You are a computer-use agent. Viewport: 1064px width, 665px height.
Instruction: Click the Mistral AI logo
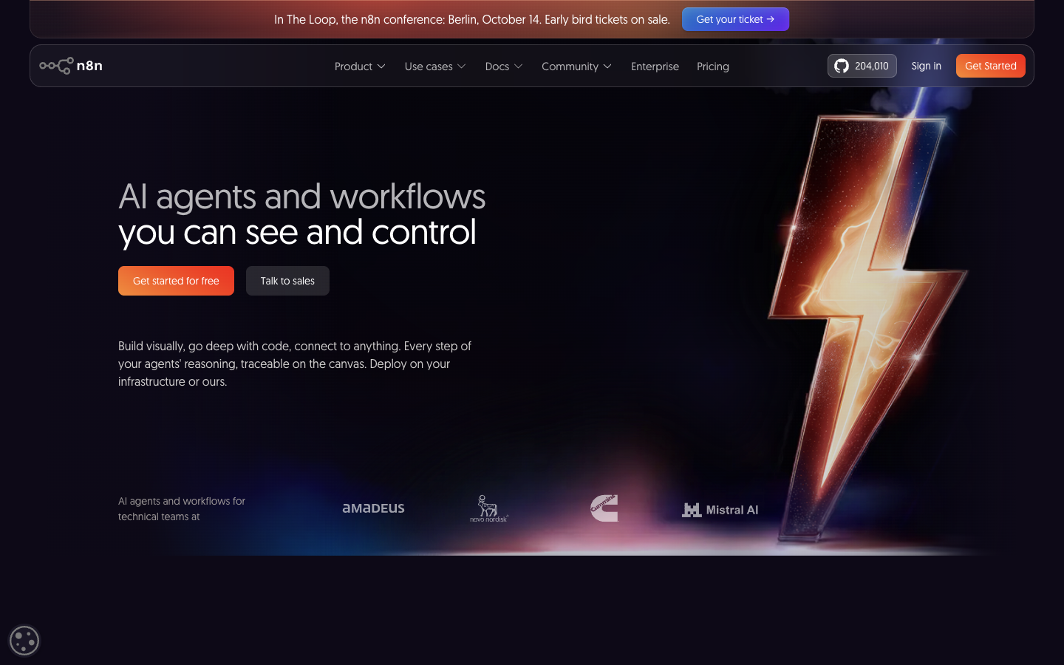pyautogui.click(x=720, y=510)
